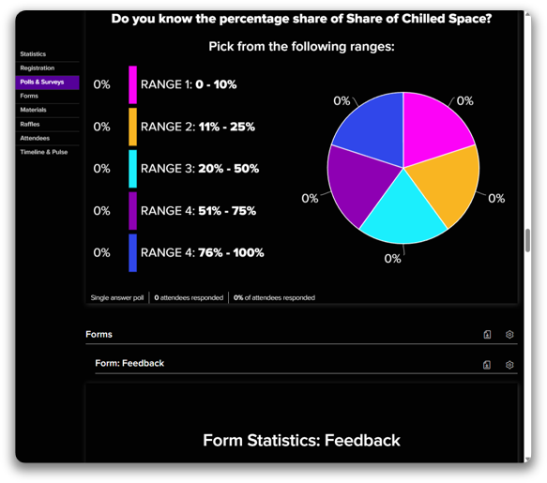Click export icon in Forms header
Viewport: 547px width, 483px height.
click(x=487, y=335)
